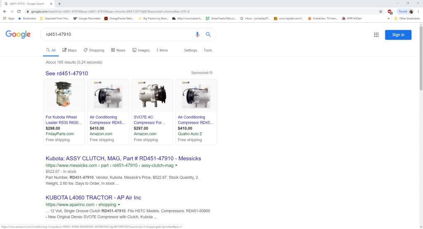The height and width of the screenshot is (229, 423).
Task: Open Quatro Auto Z compressor product image
Action: (196, 95)
